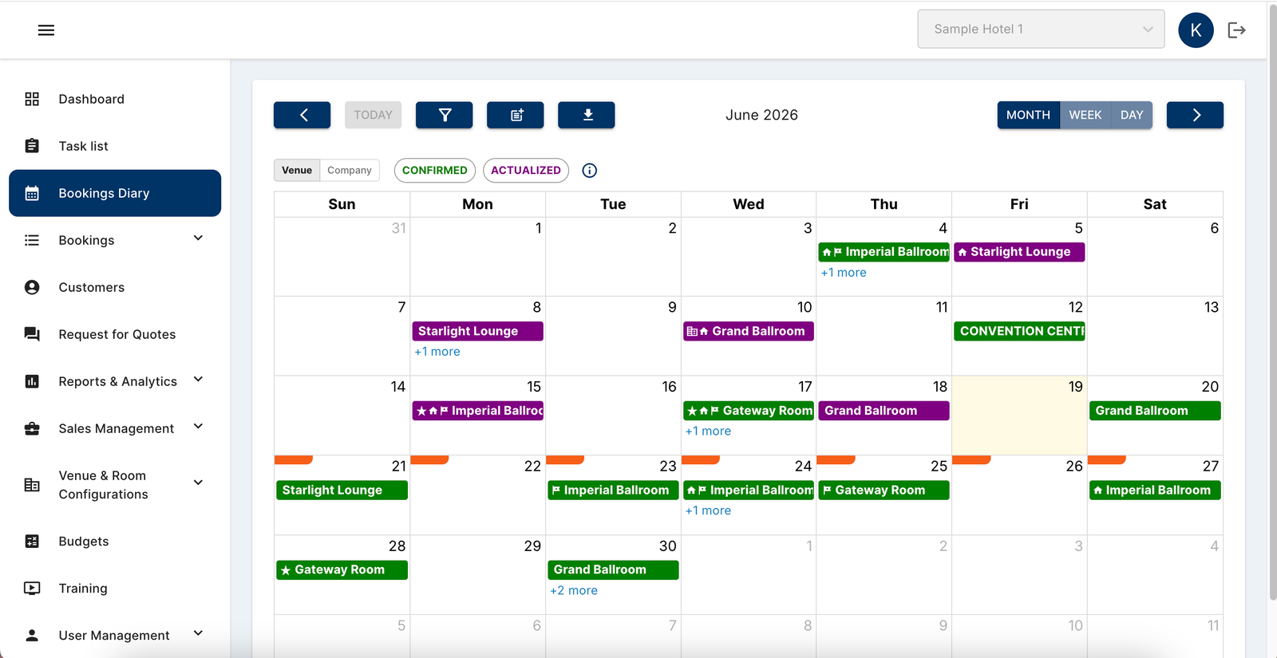Open the calendar filter funnel

point(445,115)
